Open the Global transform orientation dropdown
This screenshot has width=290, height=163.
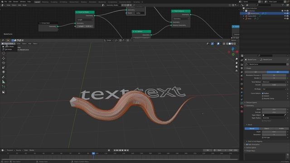[109, 40]
